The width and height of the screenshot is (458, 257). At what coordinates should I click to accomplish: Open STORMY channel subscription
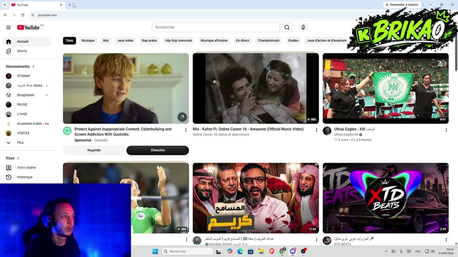coord(28,76)
